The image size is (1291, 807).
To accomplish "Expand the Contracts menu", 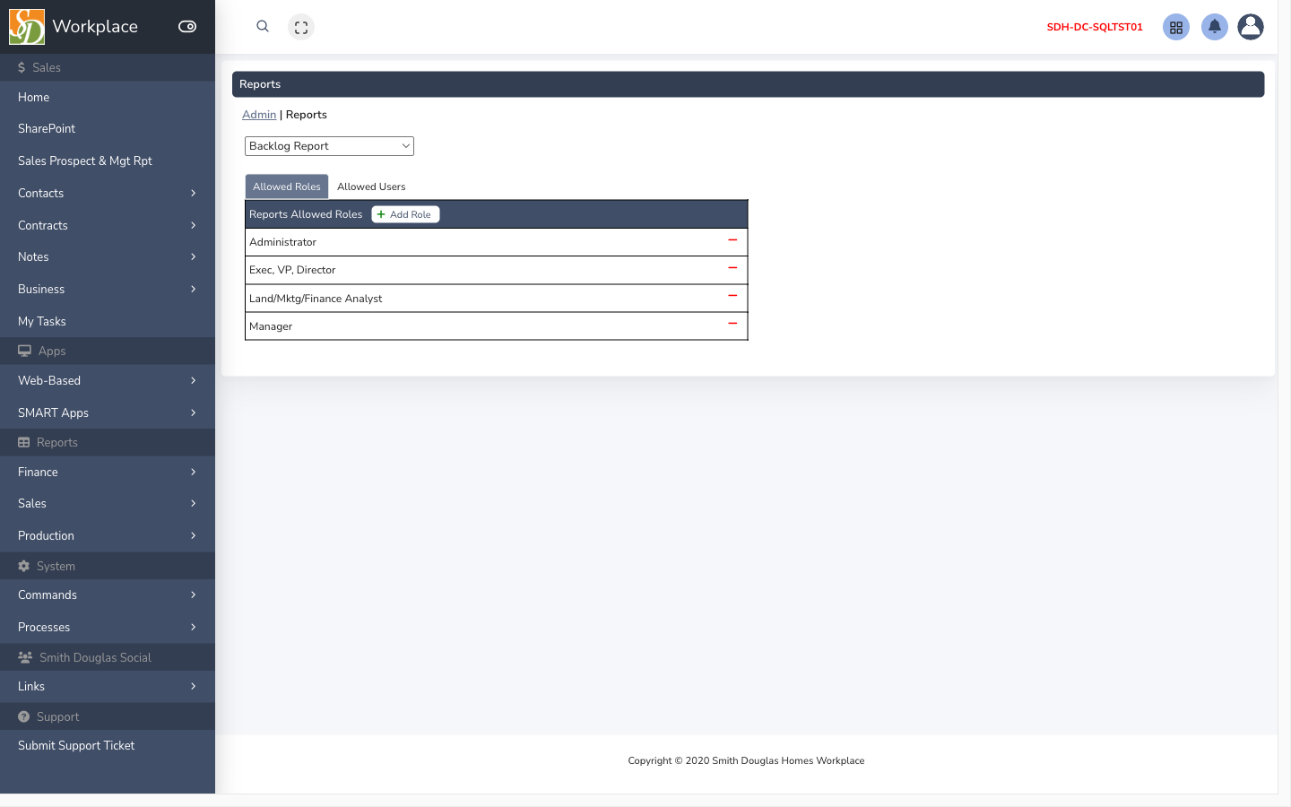I will tap(108, 226).
